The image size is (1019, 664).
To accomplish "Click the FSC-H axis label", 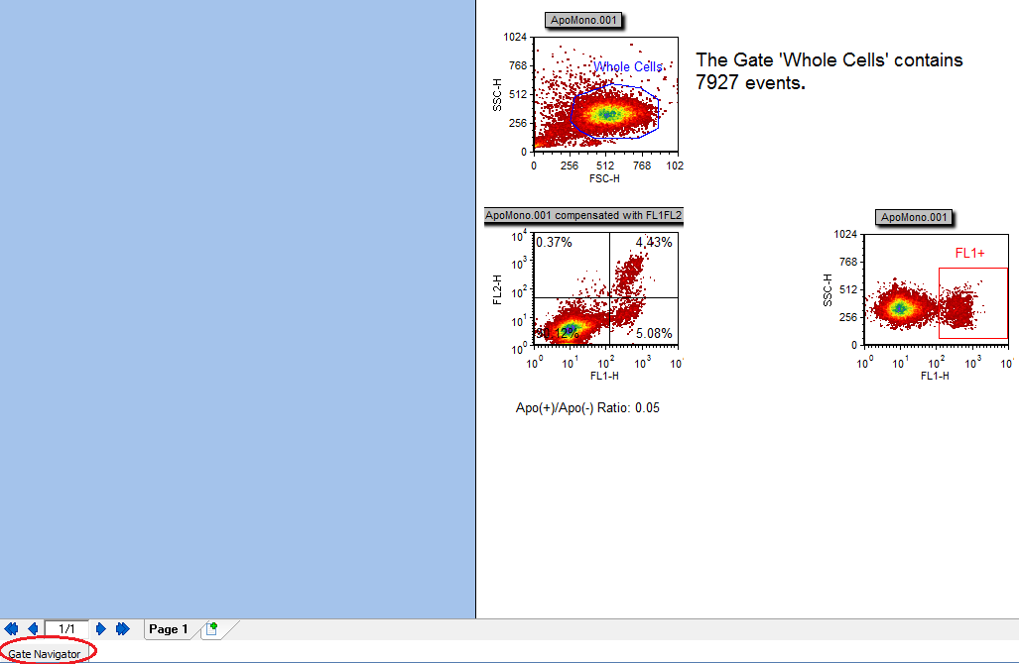I will click(604, 178).
